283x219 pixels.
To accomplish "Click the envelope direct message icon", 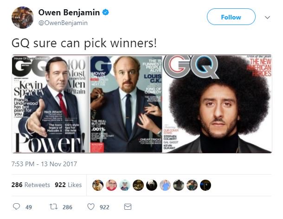I will click(x=128, y=207).
